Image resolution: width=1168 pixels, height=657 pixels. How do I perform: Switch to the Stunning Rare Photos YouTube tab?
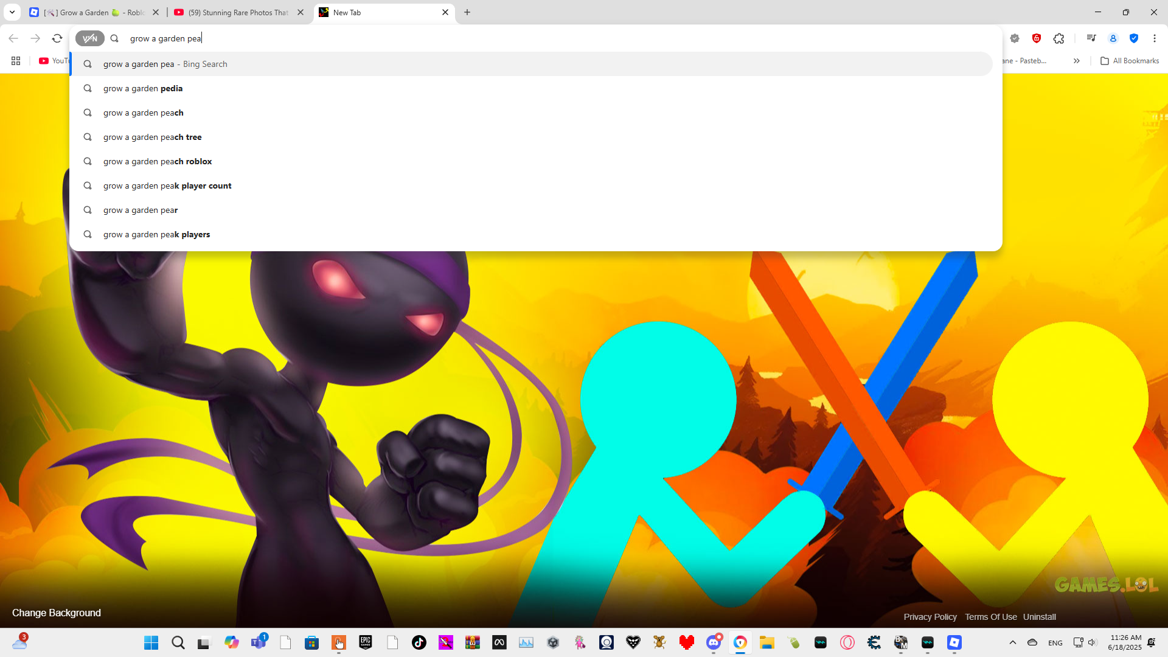coord(238,12)
